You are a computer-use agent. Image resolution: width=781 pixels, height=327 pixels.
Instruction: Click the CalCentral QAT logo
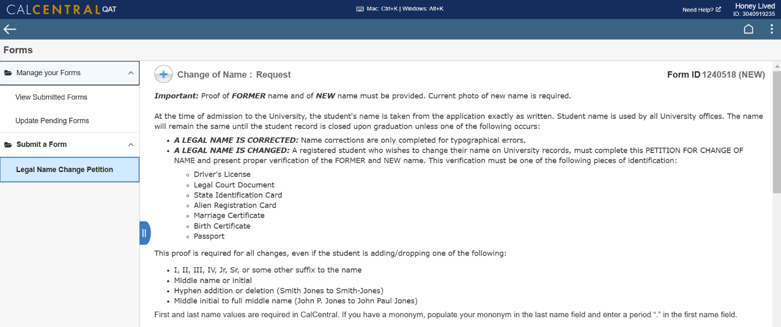click(x=61, y=9)
